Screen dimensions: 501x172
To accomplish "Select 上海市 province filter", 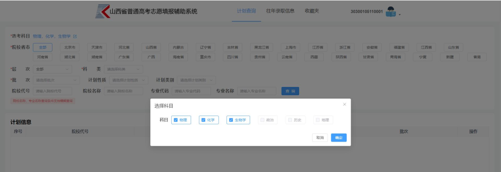I will [x=291, y=48].
